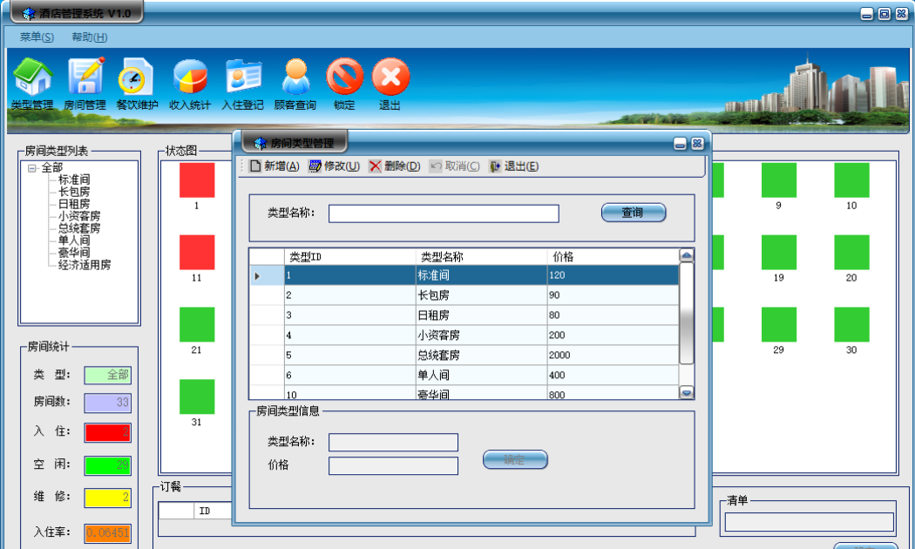The width and height of the screenshot is (915, 549).
Task: Click red room tile 11
Action: 197,252
